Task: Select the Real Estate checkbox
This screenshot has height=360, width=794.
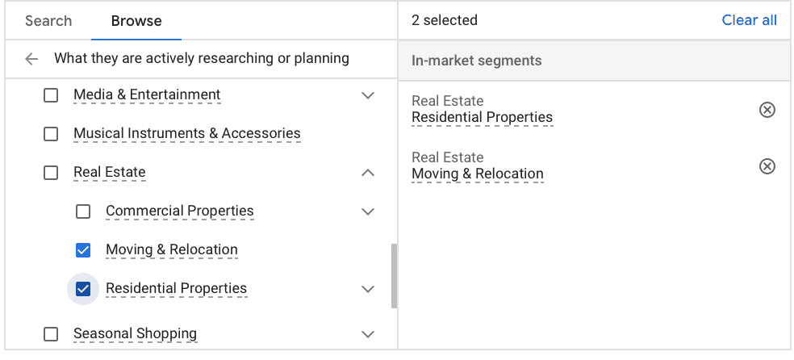Action: pyautogui.click(x=51, y=173)
